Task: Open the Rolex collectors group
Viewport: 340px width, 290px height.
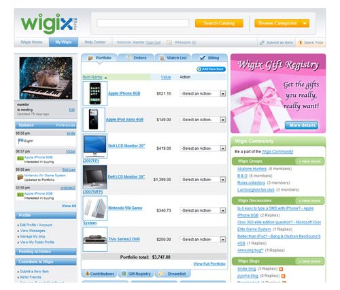Action: coord(251,183)
